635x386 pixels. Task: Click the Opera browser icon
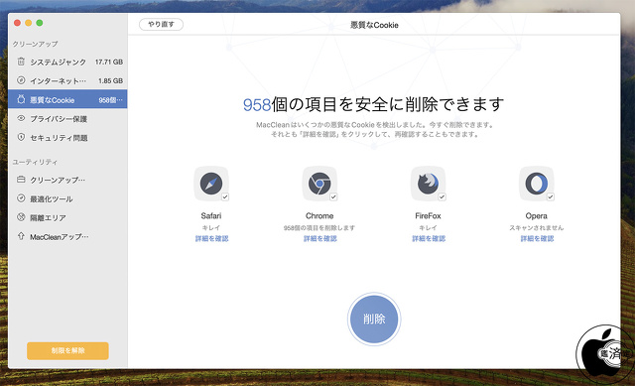(x=537, y=184)
